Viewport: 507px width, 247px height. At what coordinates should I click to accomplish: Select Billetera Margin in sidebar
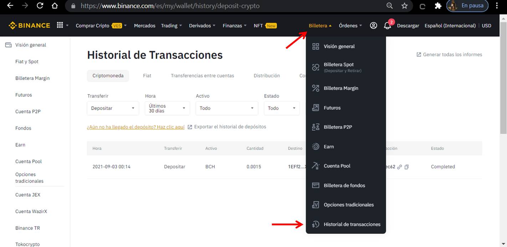(32, 79)
